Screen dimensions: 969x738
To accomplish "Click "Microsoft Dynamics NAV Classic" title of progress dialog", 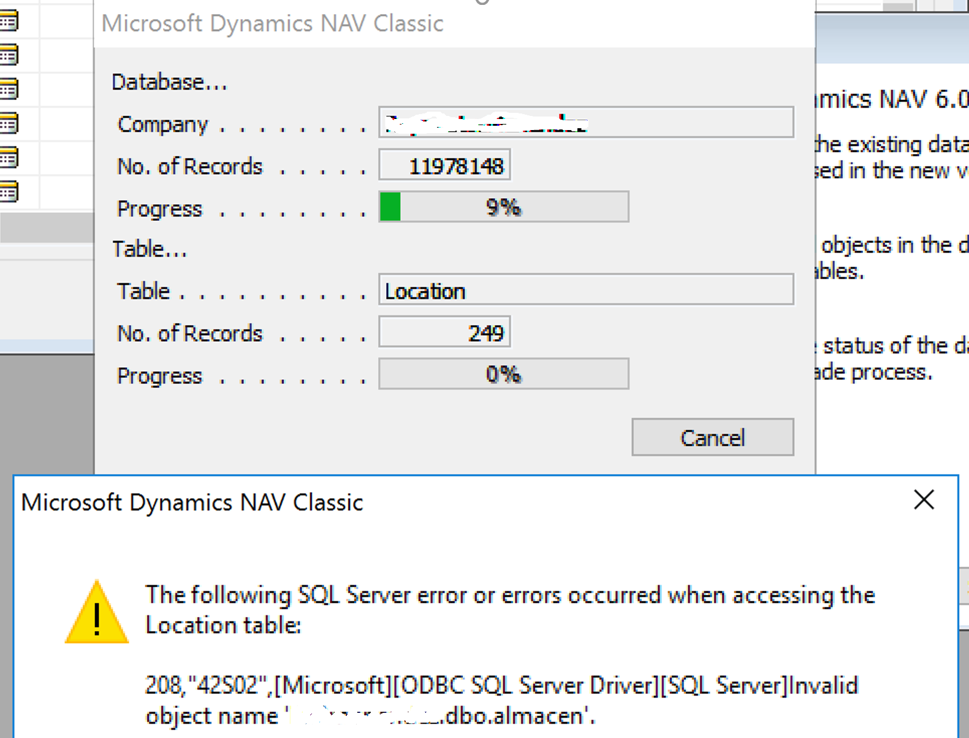I will (272, 23).
